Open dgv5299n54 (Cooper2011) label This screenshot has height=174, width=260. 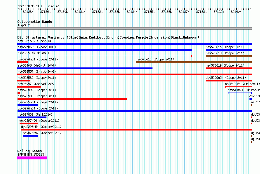click(226, 78)
